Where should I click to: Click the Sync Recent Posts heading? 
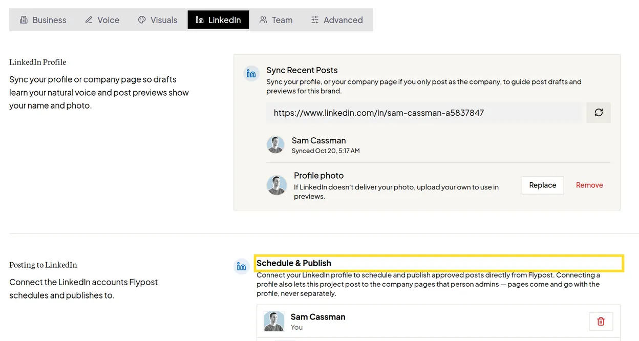[x=302, y=70]
